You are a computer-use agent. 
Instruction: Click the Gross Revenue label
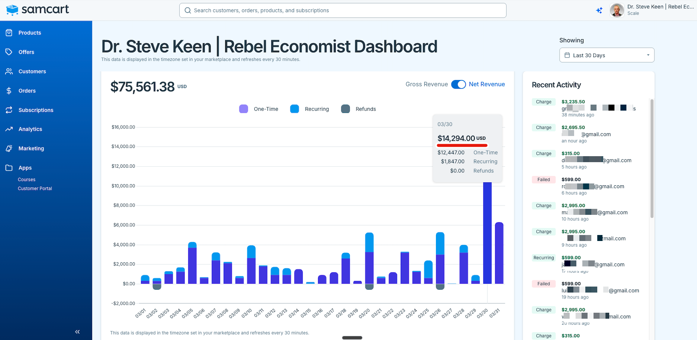[427, 84]
